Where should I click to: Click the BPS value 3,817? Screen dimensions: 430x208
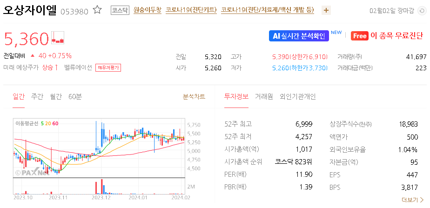pyautogui.click(x=410, y=188)
